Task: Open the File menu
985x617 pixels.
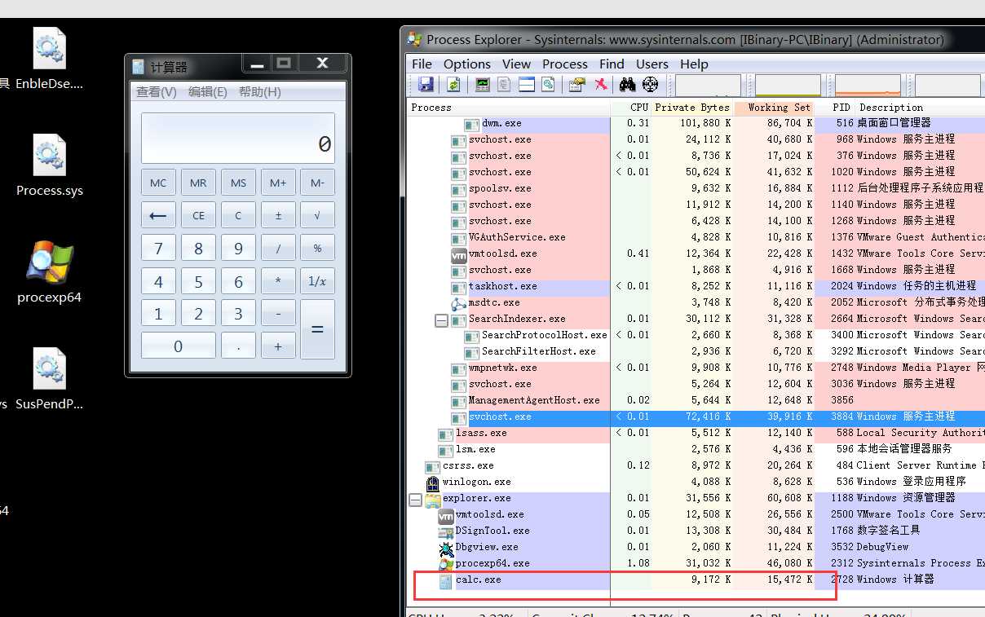Action: 422,64
